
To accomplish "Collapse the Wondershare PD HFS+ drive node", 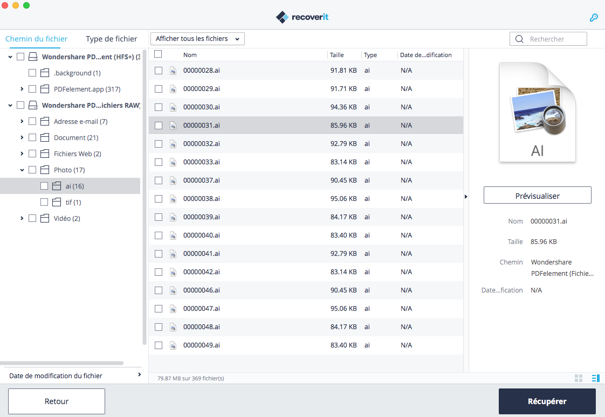I will [x=10, y=57].
